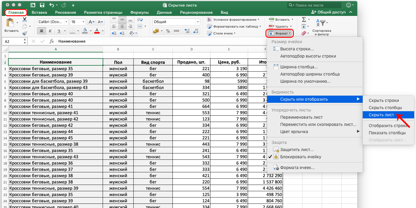Click the Save floppy disk icon

[42, 5]
